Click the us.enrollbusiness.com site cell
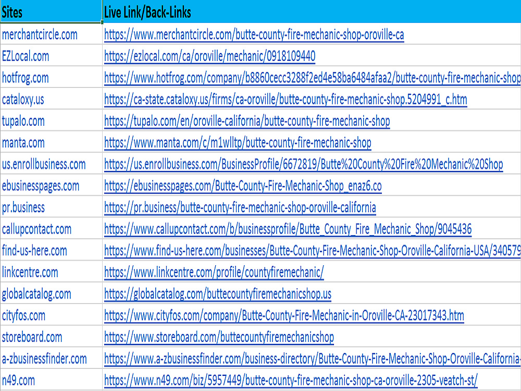The height and width of the screenshot is (391, 521). point(51,164)
